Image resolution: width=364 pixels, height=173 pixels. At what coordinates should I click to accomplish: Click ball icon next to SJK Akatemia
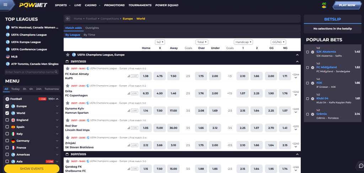tap(312, 52)
